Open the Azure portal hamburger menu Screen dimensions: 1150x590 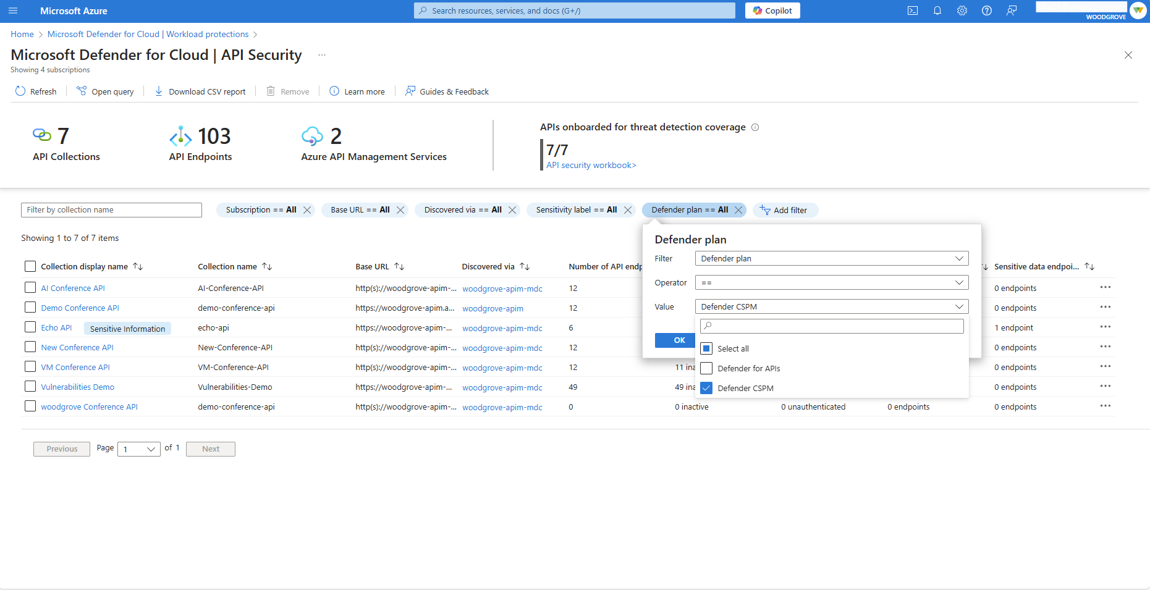[x=13, y=11]
